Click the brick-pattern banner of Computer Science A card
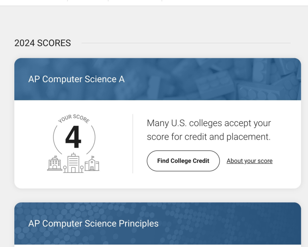 (157, 79)
